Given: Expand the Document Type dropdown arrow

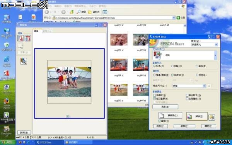Looking at the screenshot, I should [216, 55].
